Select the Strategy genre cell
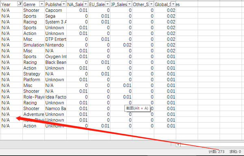This screenshot has width=244, height=156. (34, 74)
